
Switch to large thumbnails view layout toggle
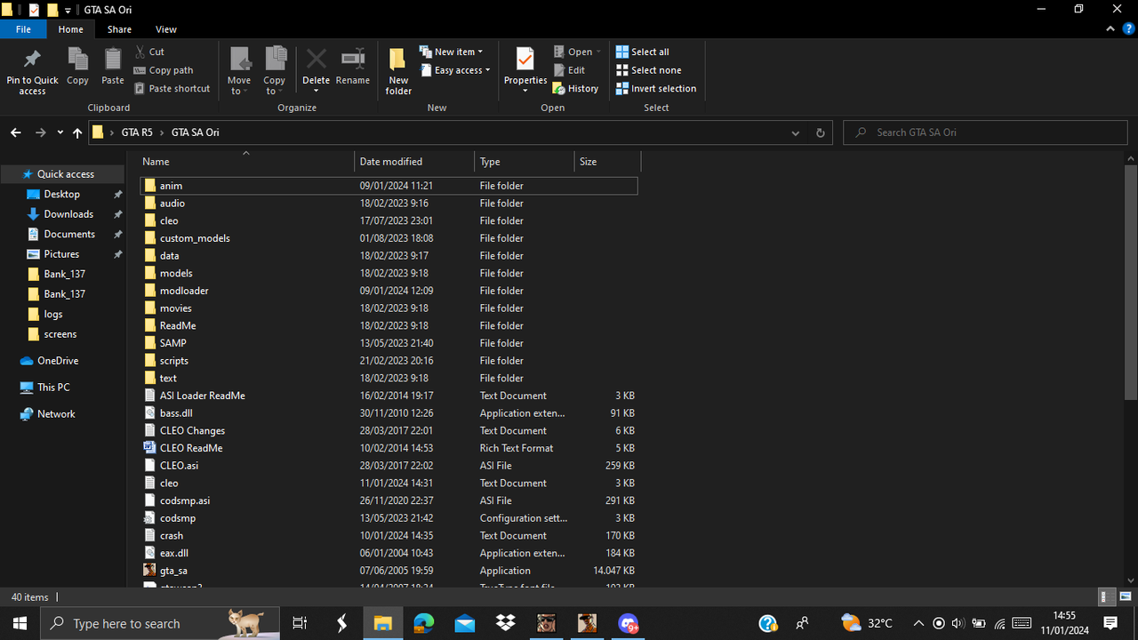1126,597
